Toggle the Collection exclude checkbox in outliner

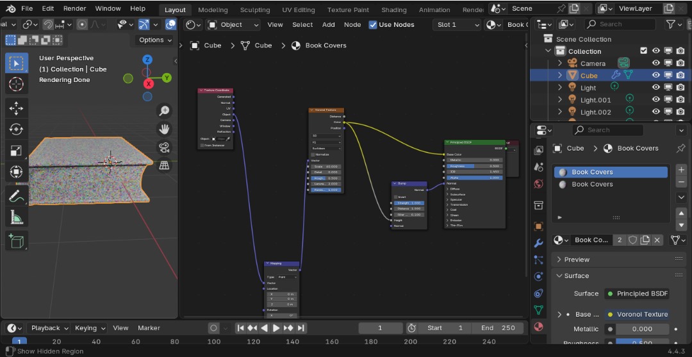[x=643, y=51]
